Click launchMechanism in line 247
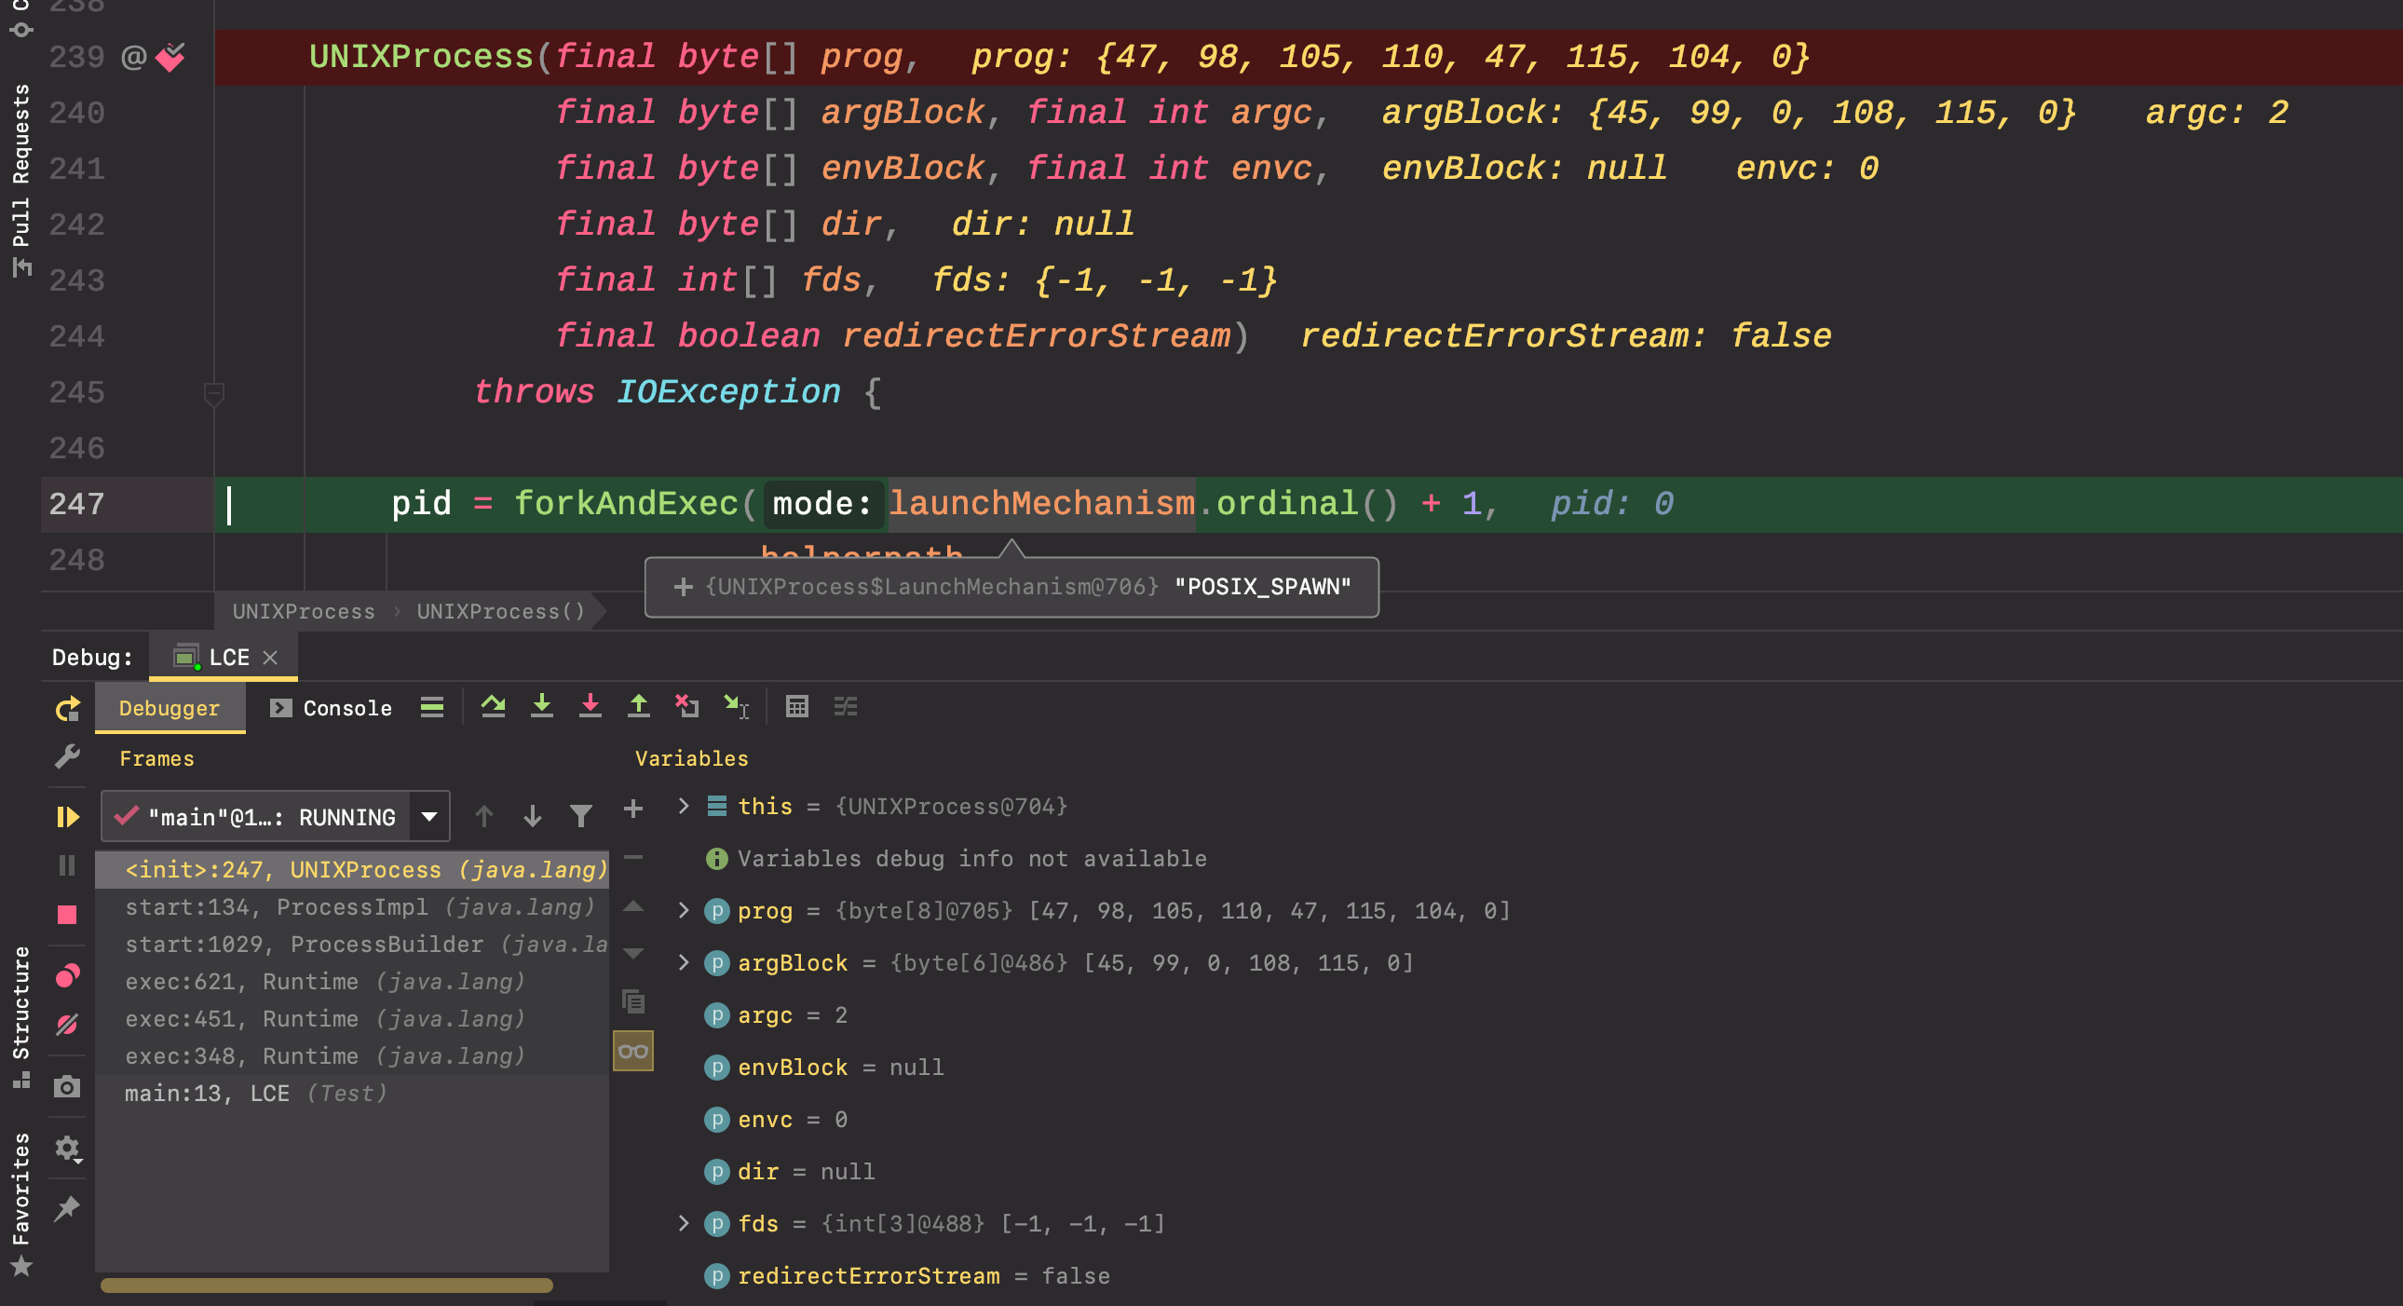 [1041, 504]
